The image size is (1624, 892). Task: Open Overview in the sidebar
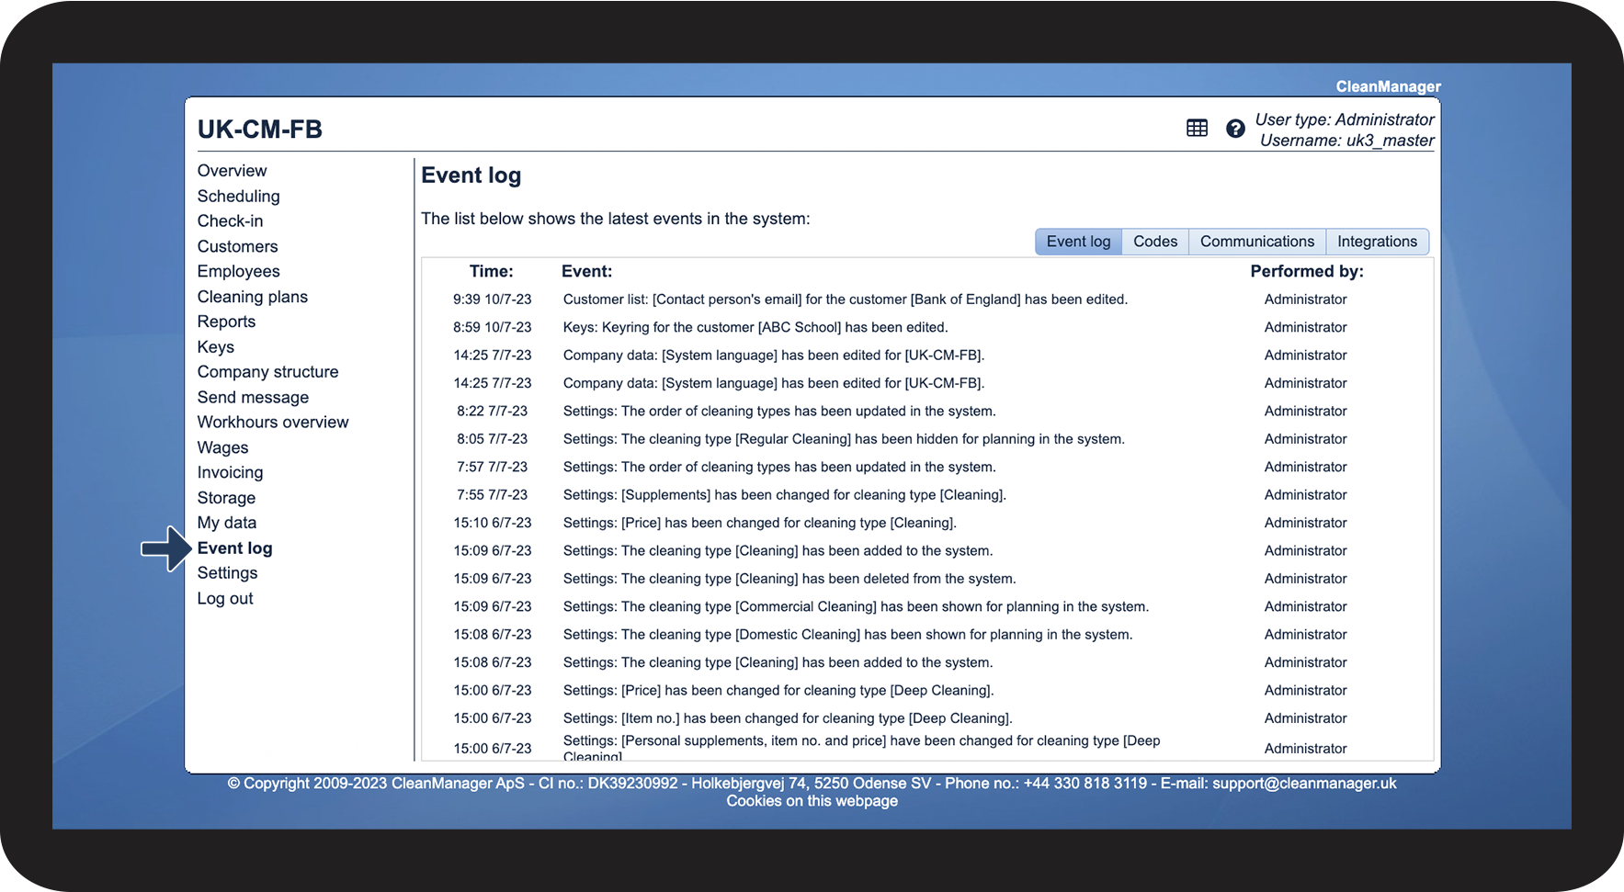(232, 171)
